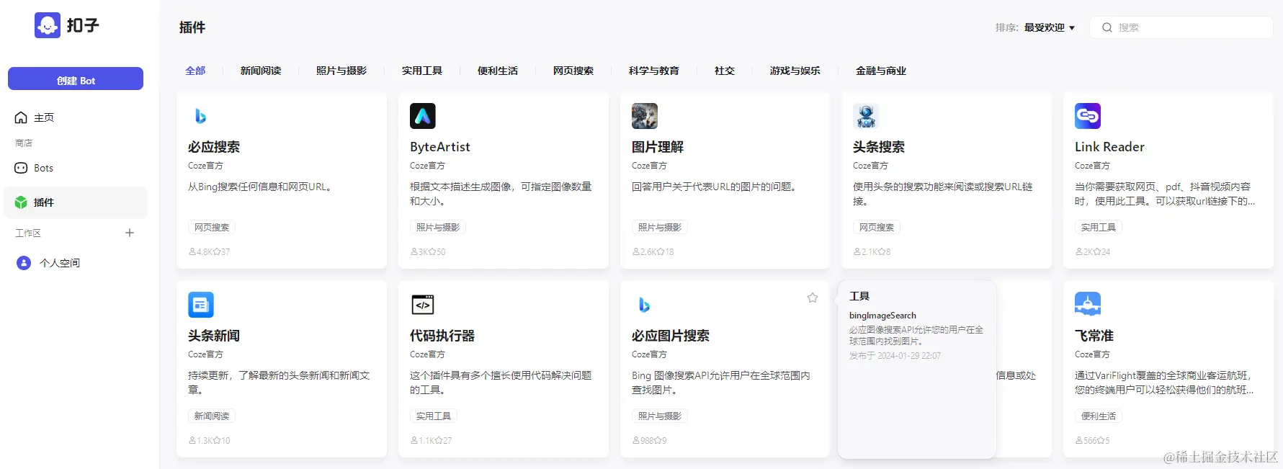Open the 必应图片搜索 plugin title
Viewport: 1283px width, 469px height.
(671, 336)
